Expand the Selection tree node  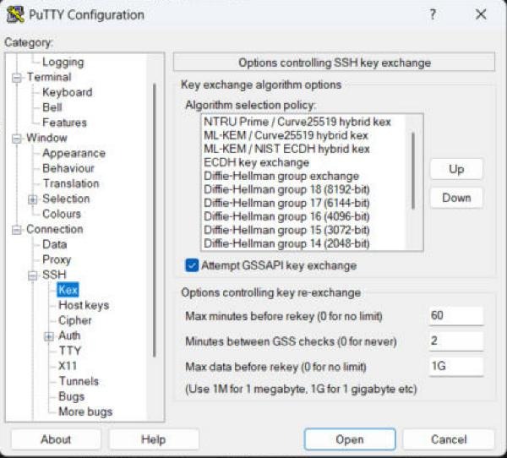(x=32, y=199)
